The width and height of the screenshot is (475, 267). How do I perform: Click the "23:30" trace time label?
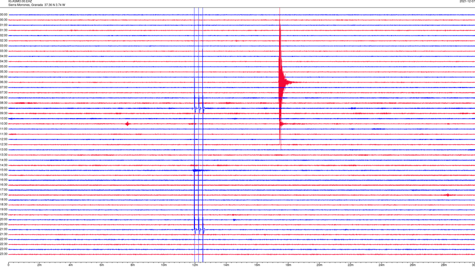click(x=3, y=254)
